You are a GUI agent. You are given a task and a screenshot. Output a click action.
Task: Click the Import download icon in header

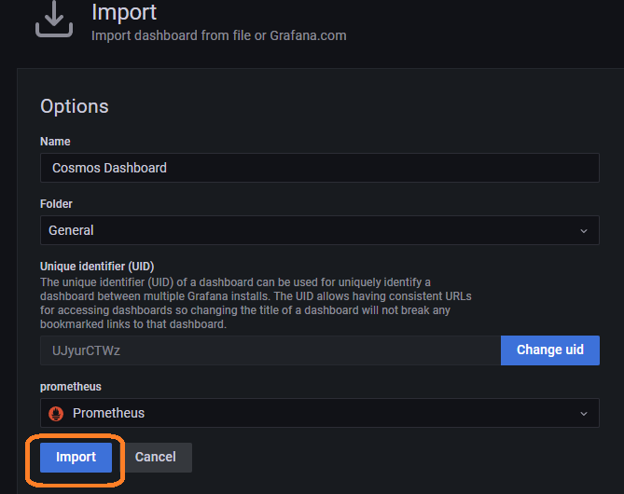tap(54, 19)
